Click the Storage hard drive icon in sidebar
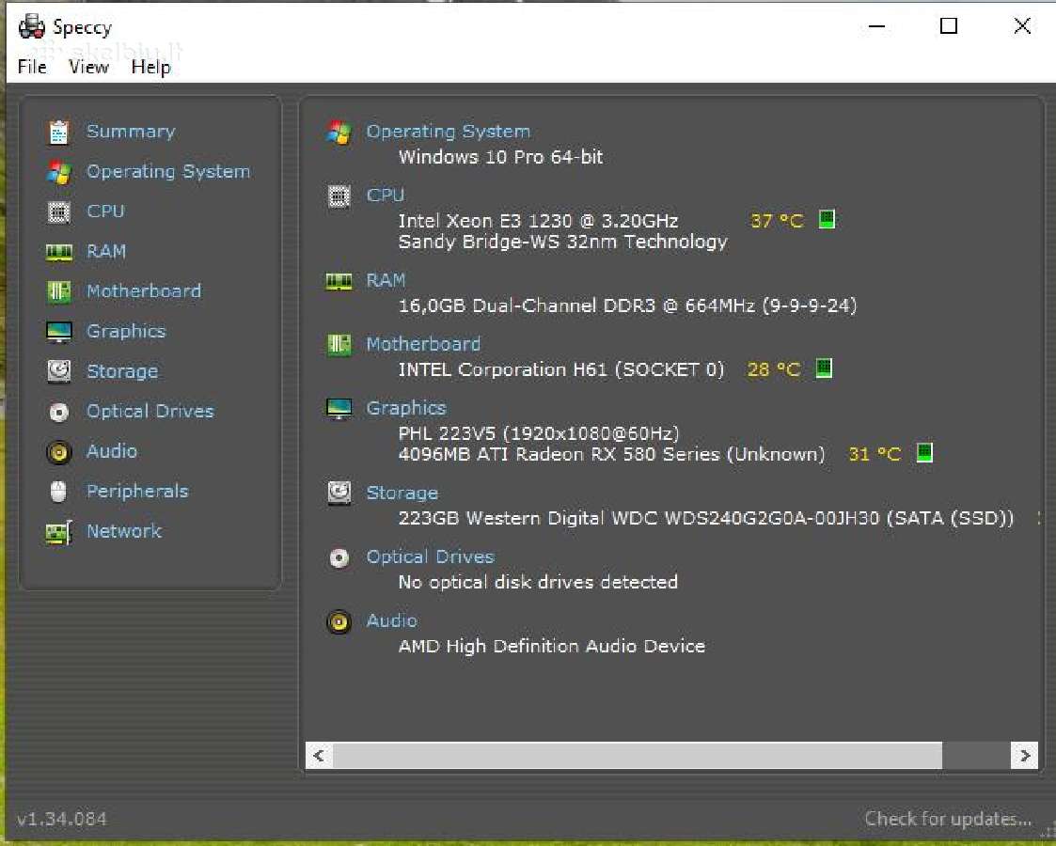This screenshot has width=1056, height=846. pos(58,371)
